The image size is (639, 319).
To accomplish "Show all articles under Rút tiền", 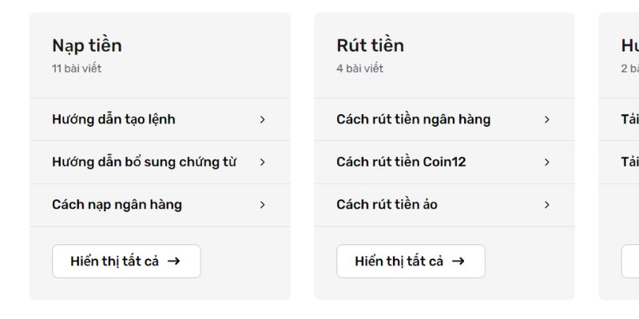I will pos(411,261).
